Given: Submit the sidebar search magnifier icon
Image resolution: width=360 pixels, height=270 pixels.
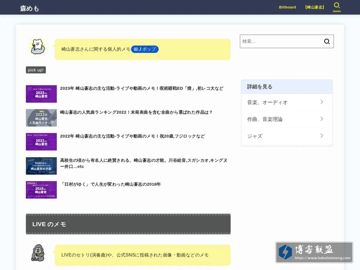Looking at the screenshot, I should [x=327, y=41].
